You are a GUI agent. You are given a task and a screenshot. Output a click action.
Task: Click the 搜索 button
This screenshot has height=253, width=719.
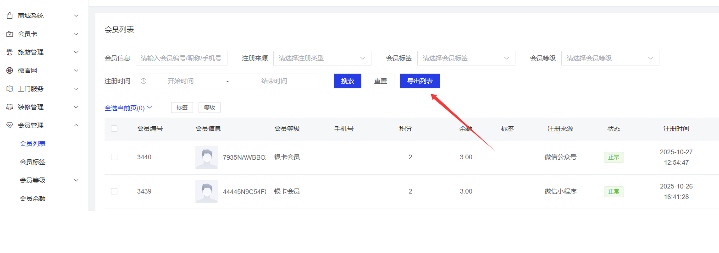coord(348,81)
